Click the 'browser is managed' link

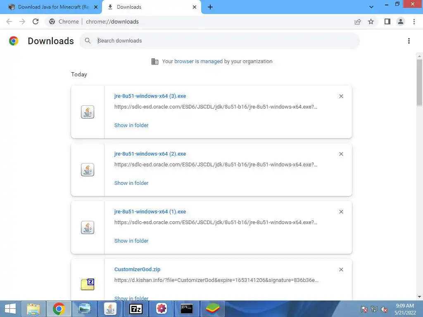click(198, 62)
